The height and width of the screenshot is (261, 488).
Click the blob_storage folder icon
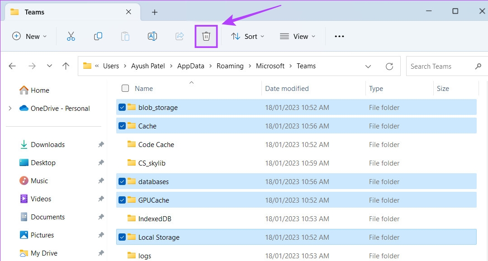[x=132, y=107]
